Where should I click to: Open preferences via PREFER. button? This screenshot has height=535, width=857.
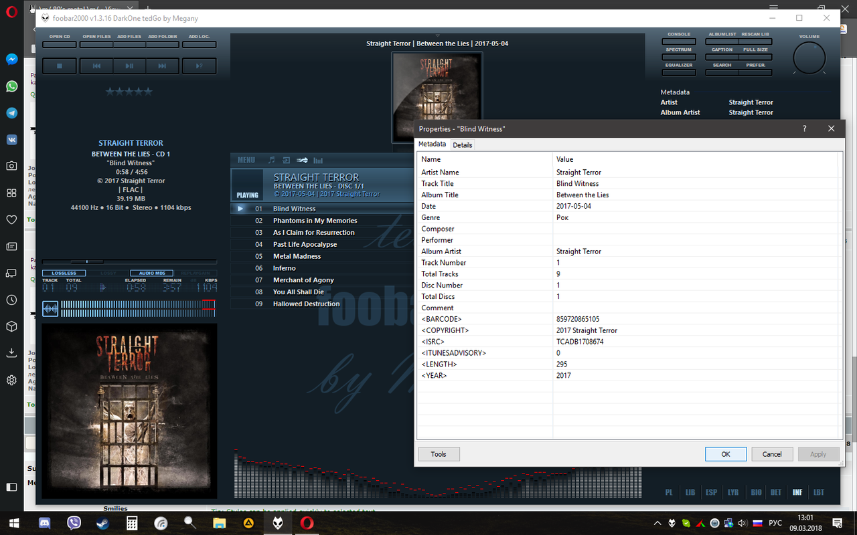[x=755, y=73]
